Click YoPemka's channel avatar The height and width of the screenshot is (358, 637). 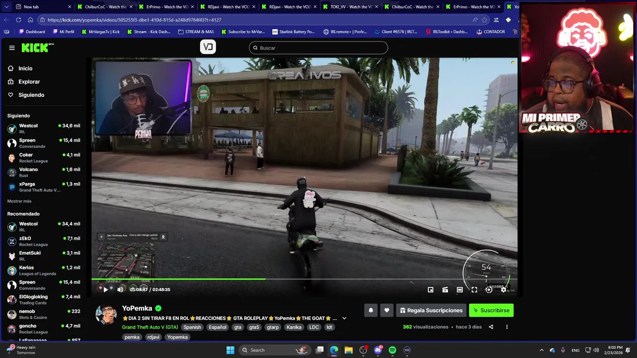[106, 315]
